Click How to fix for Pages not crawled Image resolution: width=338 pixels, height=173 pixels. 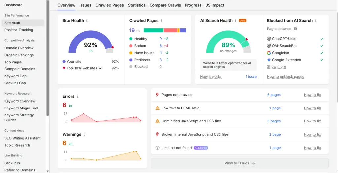[x=312, y=95]
